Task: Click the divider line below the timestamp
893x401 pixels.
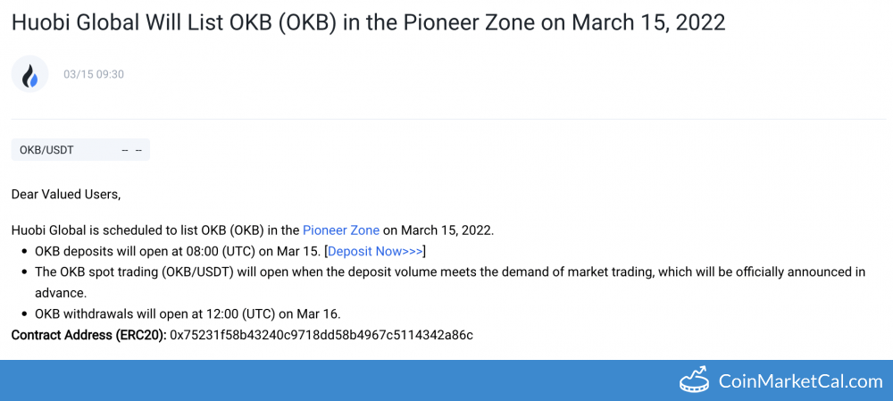Action: click(446, 119)
